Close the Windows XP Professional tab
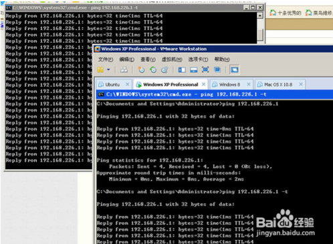Screen dimensions: 333x244 coord(203,84)
